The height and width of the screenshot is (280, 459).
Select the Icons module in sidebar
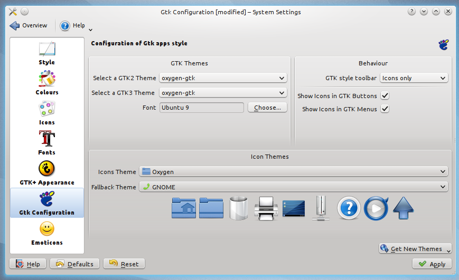pos(46,113)
